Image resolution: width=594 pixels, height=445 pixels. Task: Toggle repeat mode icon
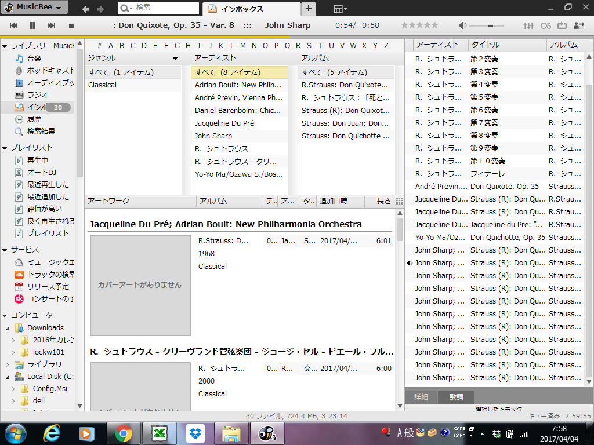point(562,25)
